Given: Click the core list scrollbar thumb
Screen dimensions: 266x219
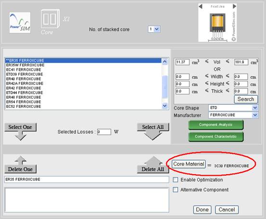Looking at the screenshot, I should pos(165,87).
